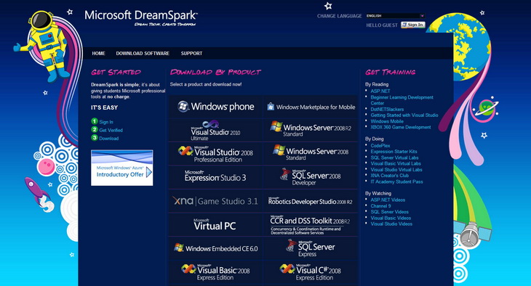The width and height of the screenshot is (531, 286).
Task: Open SQL Server 2008 Developer tile
Action: pyautogui.click(x=311, y=178)
